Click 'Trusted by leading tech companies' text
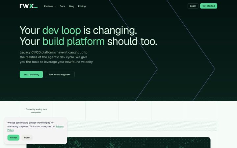 coord(36,111)
